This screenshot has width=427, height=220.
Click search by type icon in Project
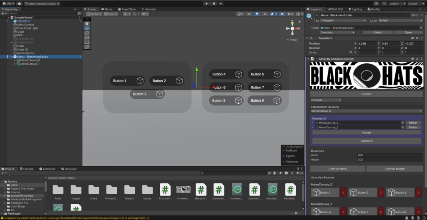[x=275, y=173]
